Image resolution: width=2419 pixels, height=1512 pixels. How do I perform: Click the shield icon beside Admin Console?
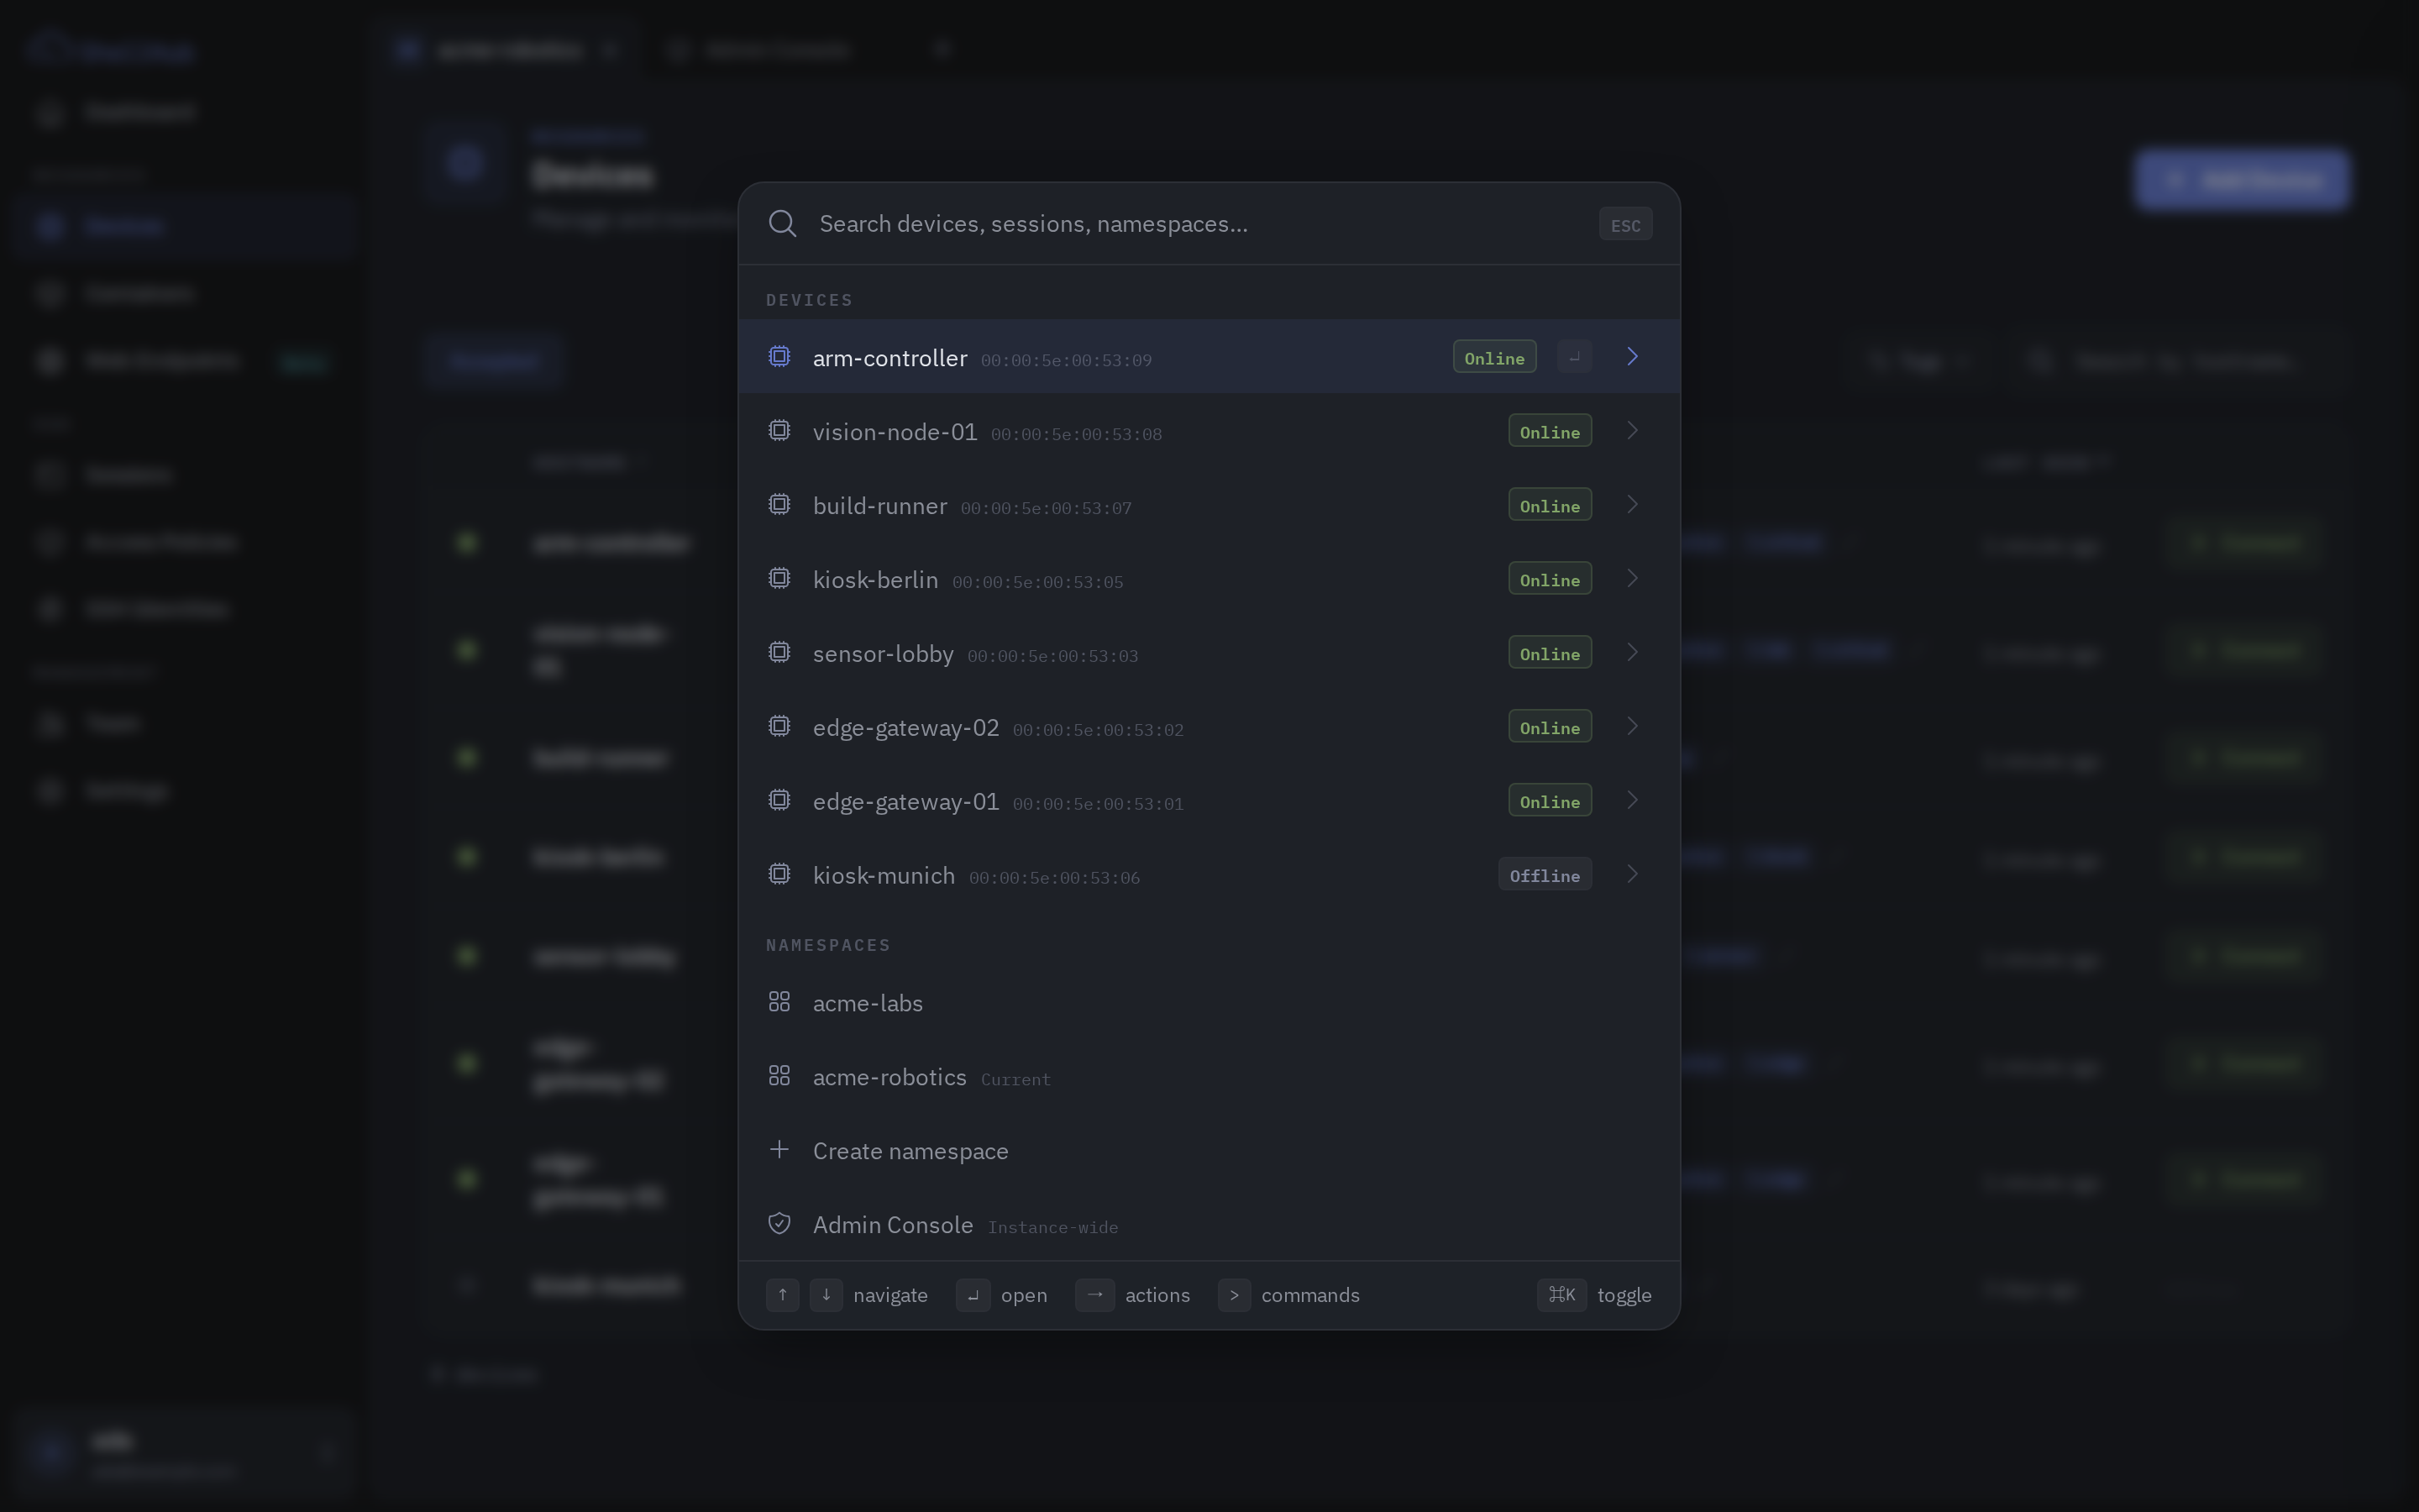[779, 1224]
